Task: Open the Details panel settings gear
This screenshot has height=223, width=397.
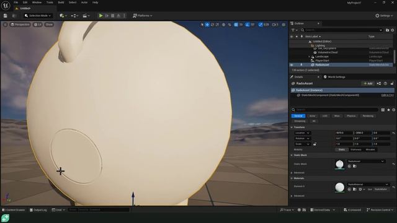Action: coord(393,110)
